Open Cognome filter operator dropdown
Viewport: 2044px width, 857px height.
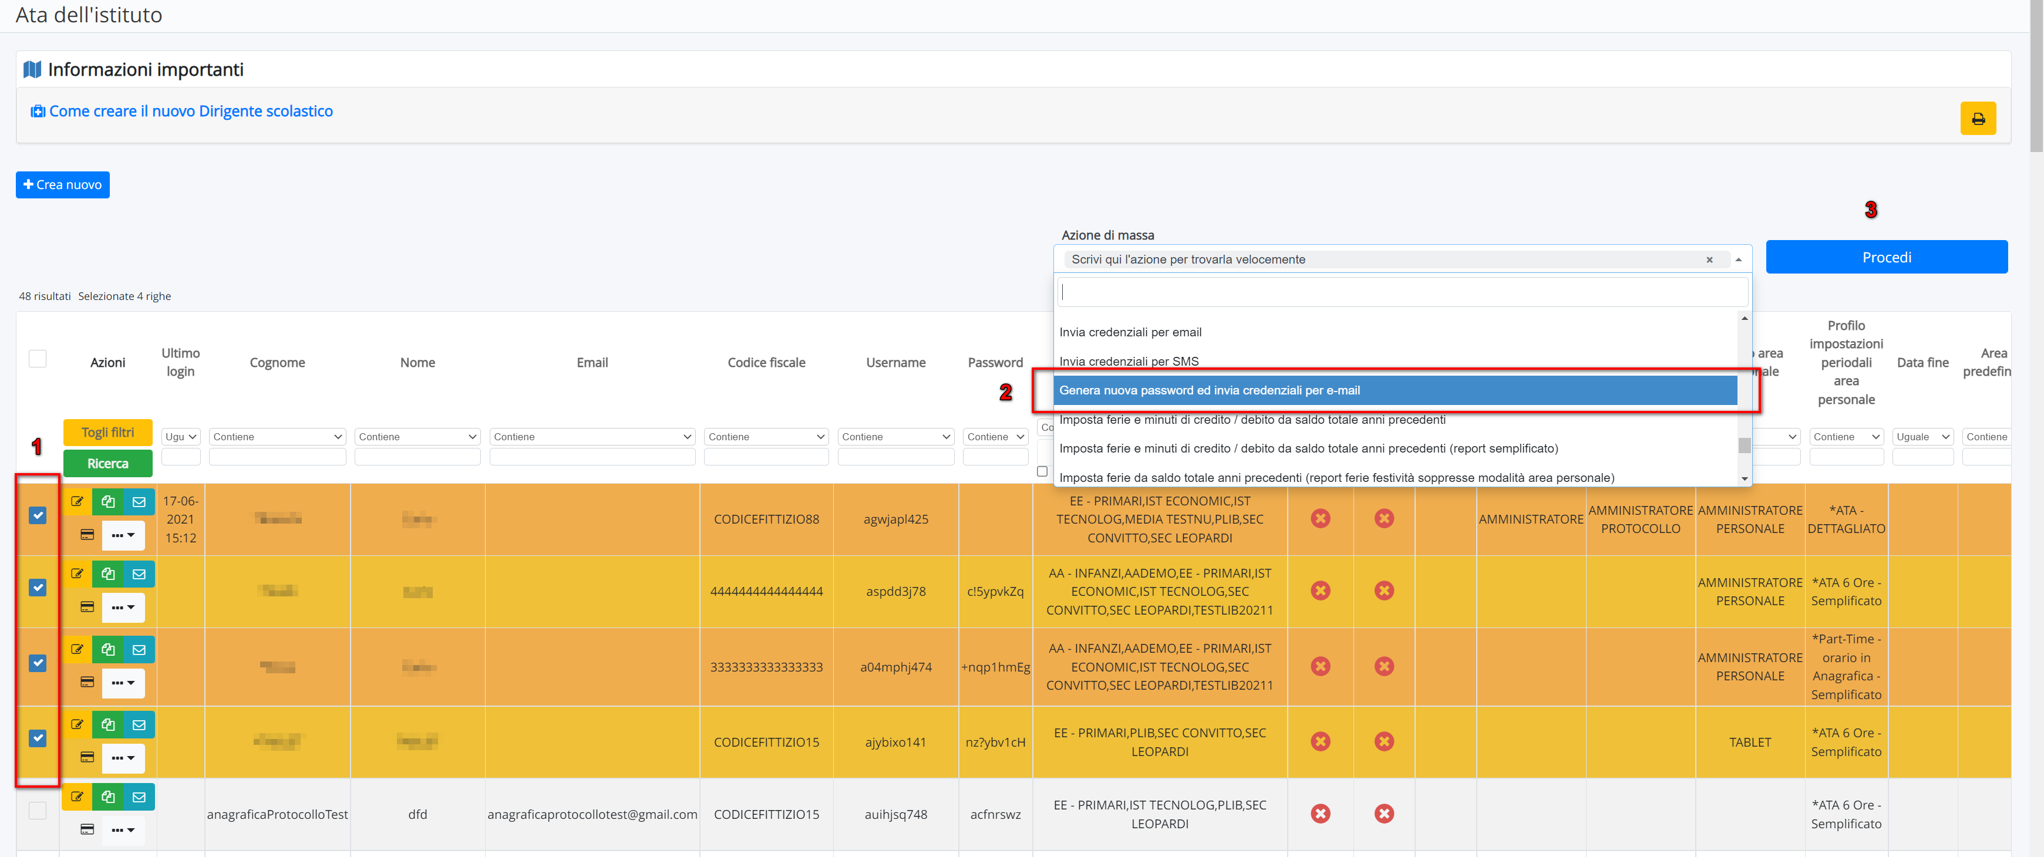277,437
